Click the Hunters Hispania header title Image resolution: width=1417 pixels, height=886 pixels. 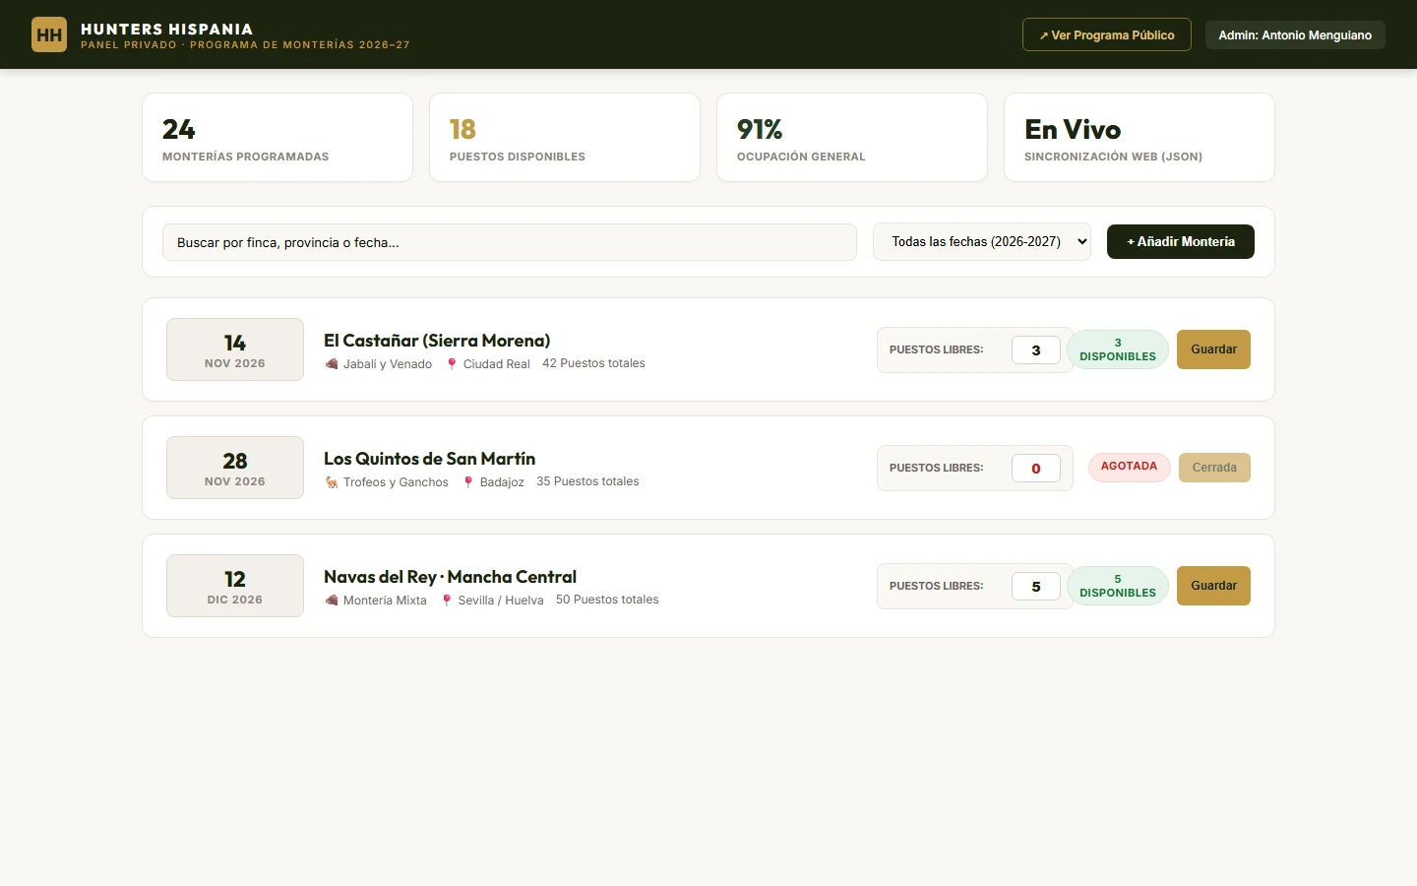coord(166,29)
